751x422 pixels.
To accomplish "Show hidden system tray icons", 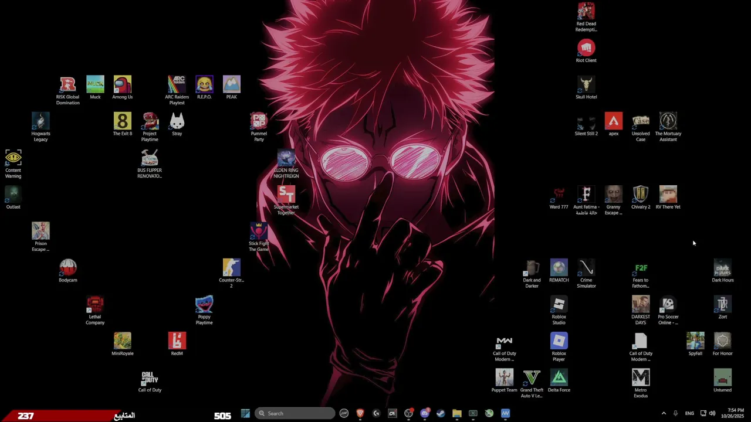I will coord(664,413).
